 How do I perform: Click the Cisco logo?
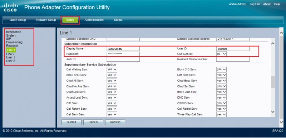pos(10,7)
